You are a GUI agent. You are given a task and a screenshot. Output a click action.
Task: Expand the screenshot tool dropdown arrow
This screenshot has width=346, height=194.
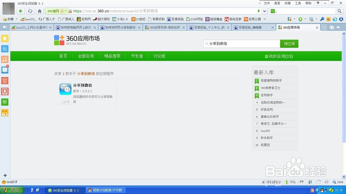(x=316, y=19)
